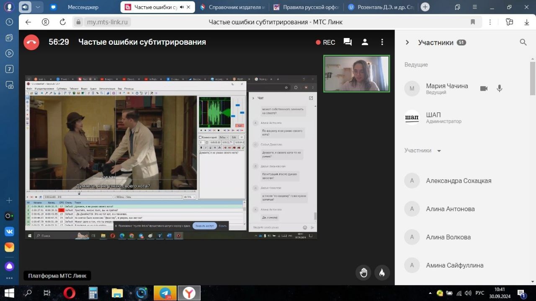This screenshot has height=301, width=536.
Task: Open the system volume control in tray
Action: point(468,293)
